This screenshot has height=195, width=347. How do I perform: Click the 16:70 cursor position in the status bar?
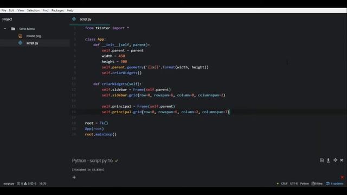pos(43,184)
